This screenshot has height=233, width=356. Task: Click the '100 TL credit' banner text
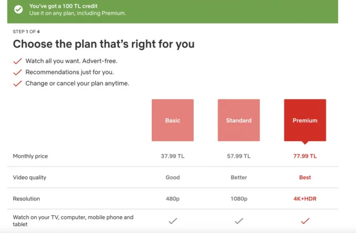tap(63, 6)
